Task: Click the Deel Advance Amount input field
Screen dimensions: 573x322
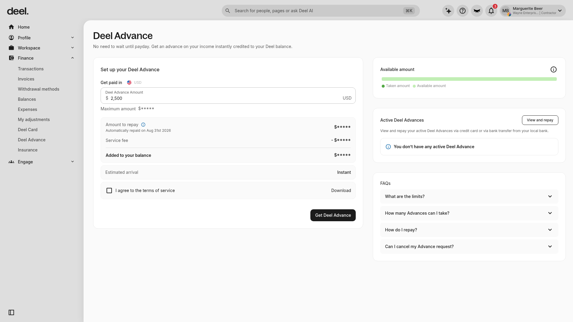Action: pos(228,96)
